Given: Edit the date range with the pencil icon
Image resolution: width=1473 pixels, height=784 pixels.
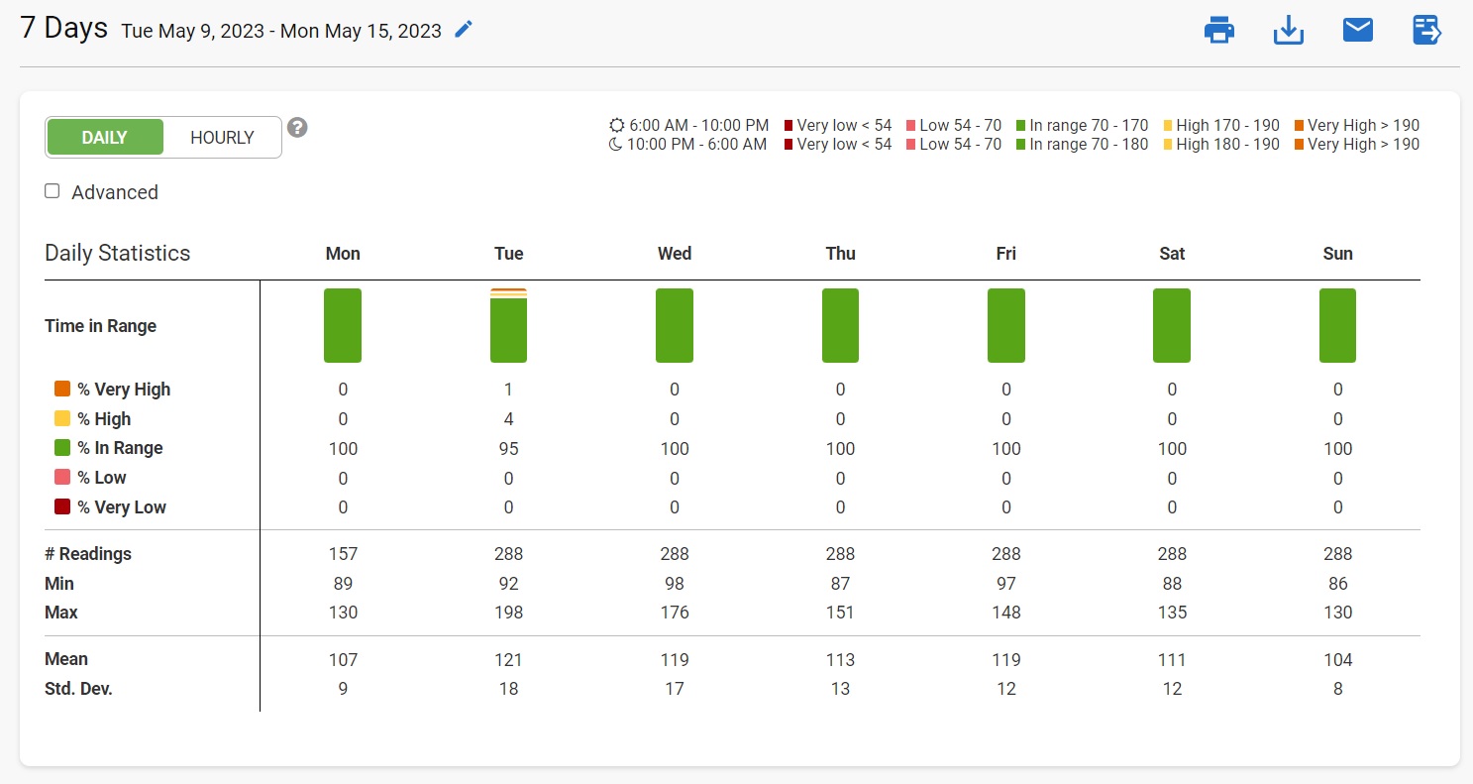Looking at the screenshot, I should [463, 30].
